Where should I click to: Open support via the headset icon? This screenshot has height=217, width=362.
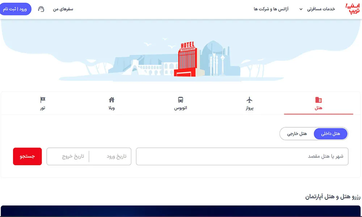point(41,9)
